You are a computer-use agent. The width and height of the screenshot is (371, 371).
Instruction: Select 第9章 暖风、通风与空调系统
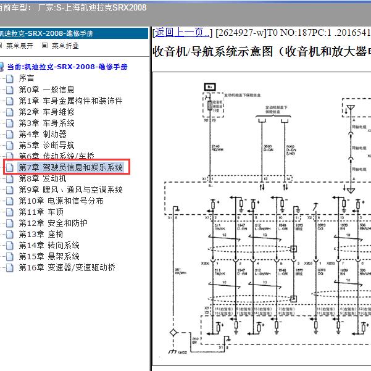71,190
